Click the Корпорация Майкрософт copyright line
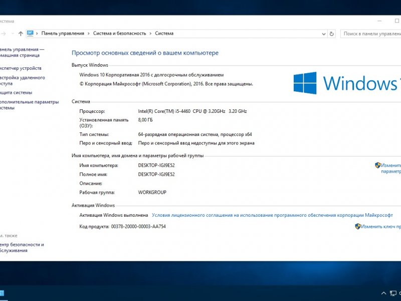This screenshot has width=401, height=301. tap(166, 84)
